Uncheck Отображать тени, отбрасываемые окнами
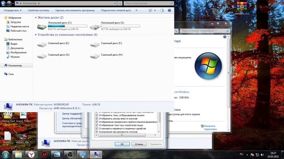This screenshot has width=284, height=159. (x=97, y=115)
